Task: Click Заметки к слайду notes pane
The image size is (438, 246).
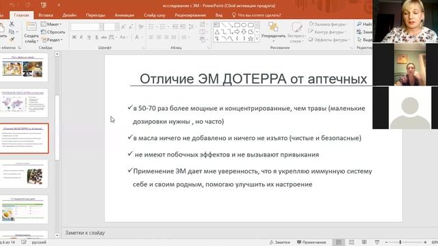Action: point(85,232)
